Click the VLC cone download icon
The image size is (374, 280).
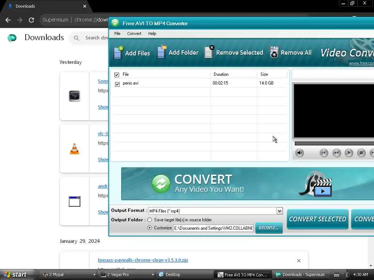[x=75, y=149]
